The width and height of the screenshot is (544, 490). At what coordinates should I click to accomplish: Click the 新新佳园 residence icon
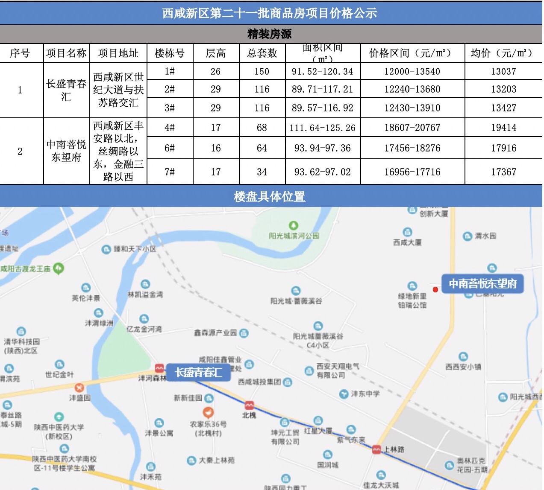(209, 398)
